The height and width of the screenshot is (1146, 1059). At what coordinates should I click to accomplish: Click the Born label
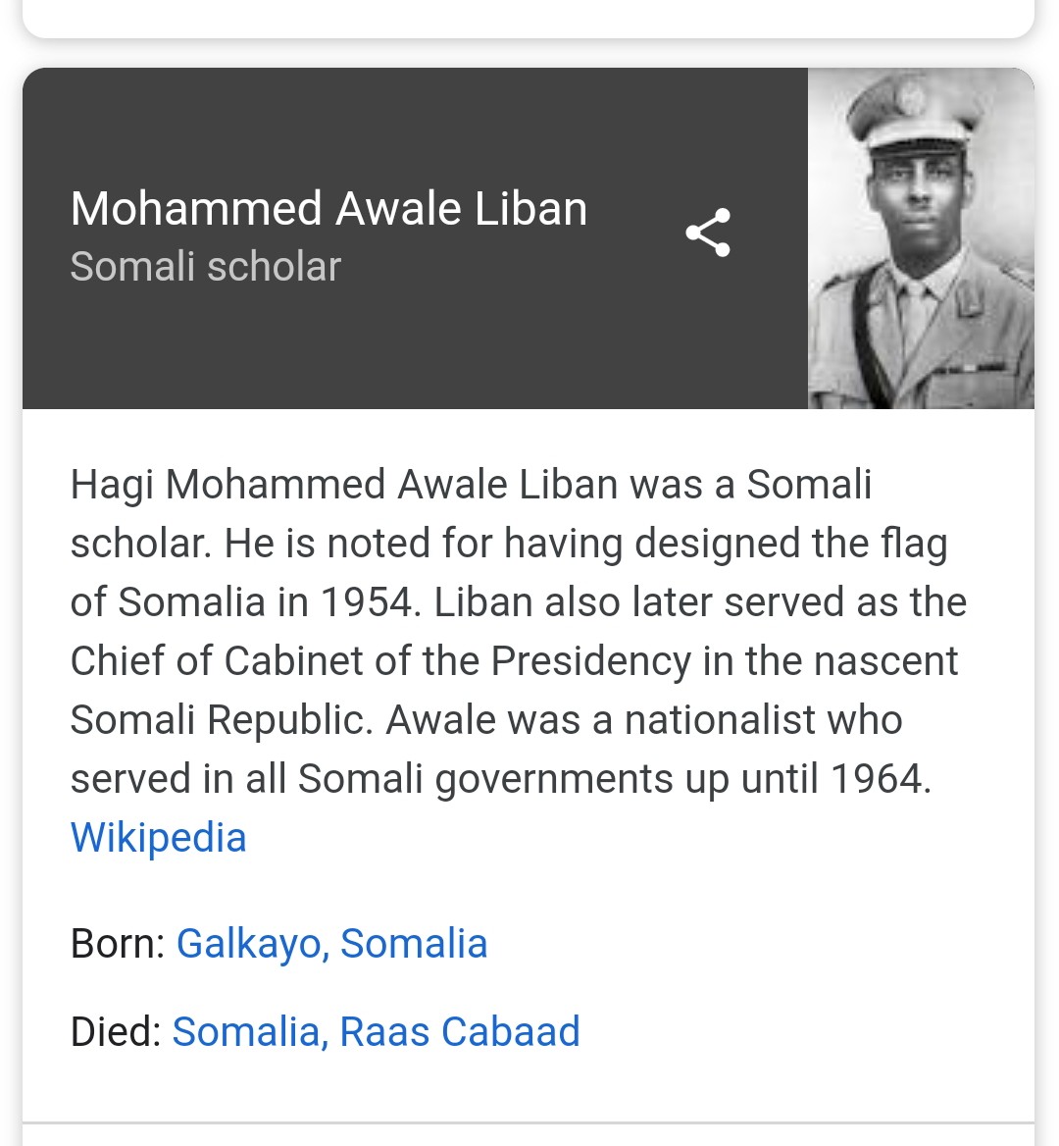click(x=119, y=944)
